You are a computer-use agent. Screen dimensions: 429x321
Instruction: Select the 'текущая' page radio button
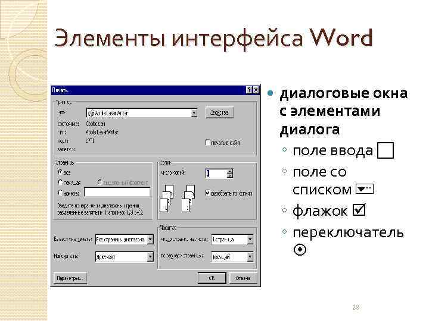pyautogui.click(x=60, y=182)
